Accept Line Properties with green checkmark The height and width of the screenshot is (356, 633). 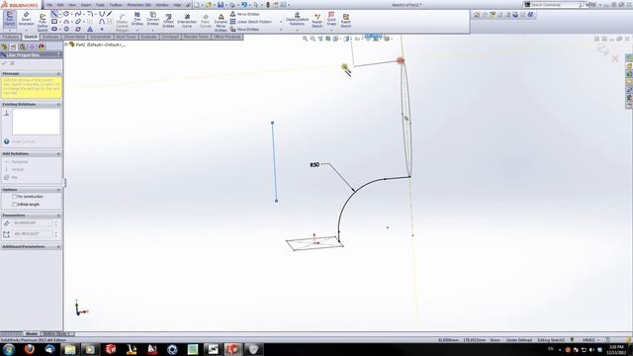4,63
